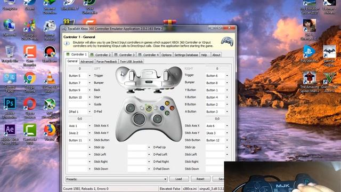Open Life is Strange desktop shortcut
This screenshot has height=192, width=341.
coord(309,30)
